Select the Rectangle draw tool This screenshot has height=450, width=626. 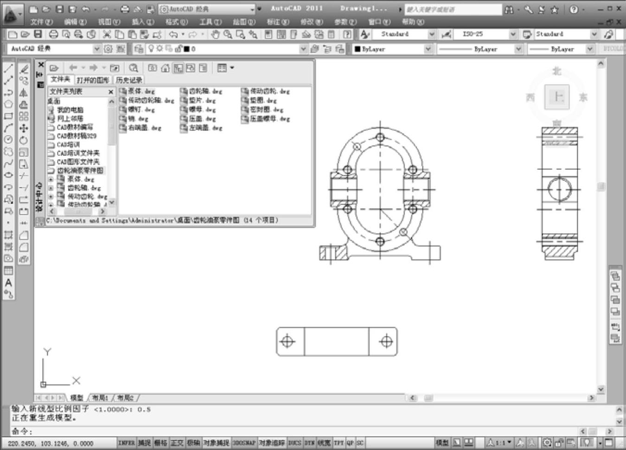pyautogui.click(x=8, y=116)
